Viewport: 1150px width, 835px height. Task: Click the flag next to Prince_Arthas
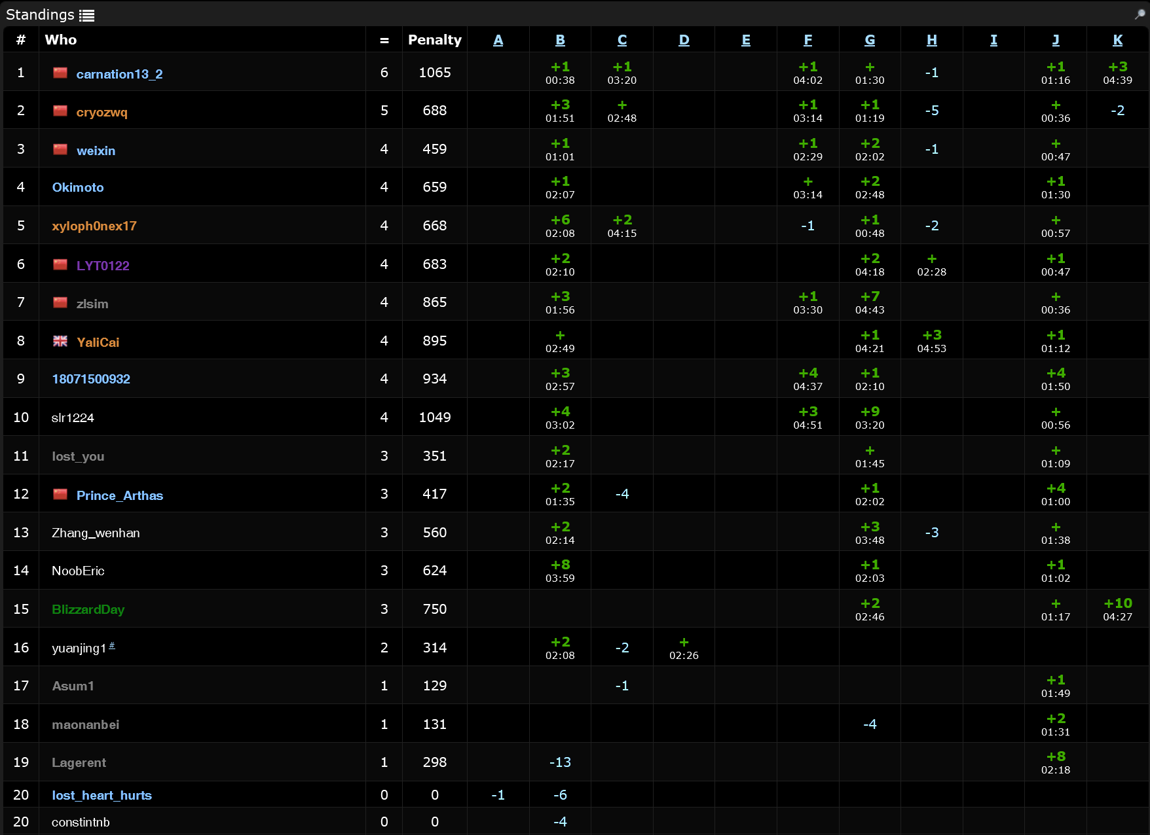[60, 494]
